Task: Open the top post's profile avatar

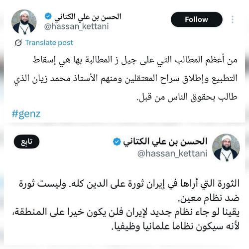Action: coord(24,22)
